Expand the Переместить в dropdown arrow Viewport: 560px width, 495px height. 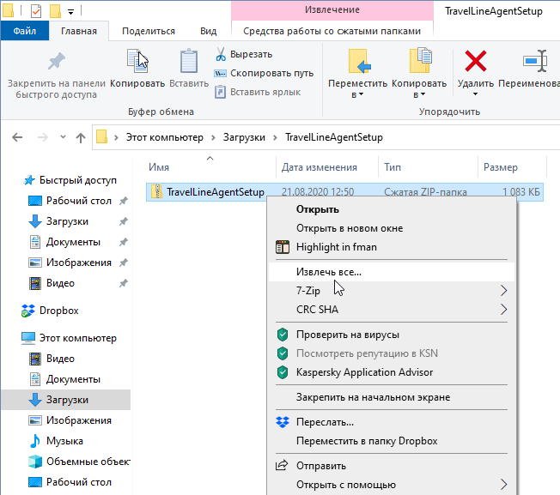coord(361,94)
